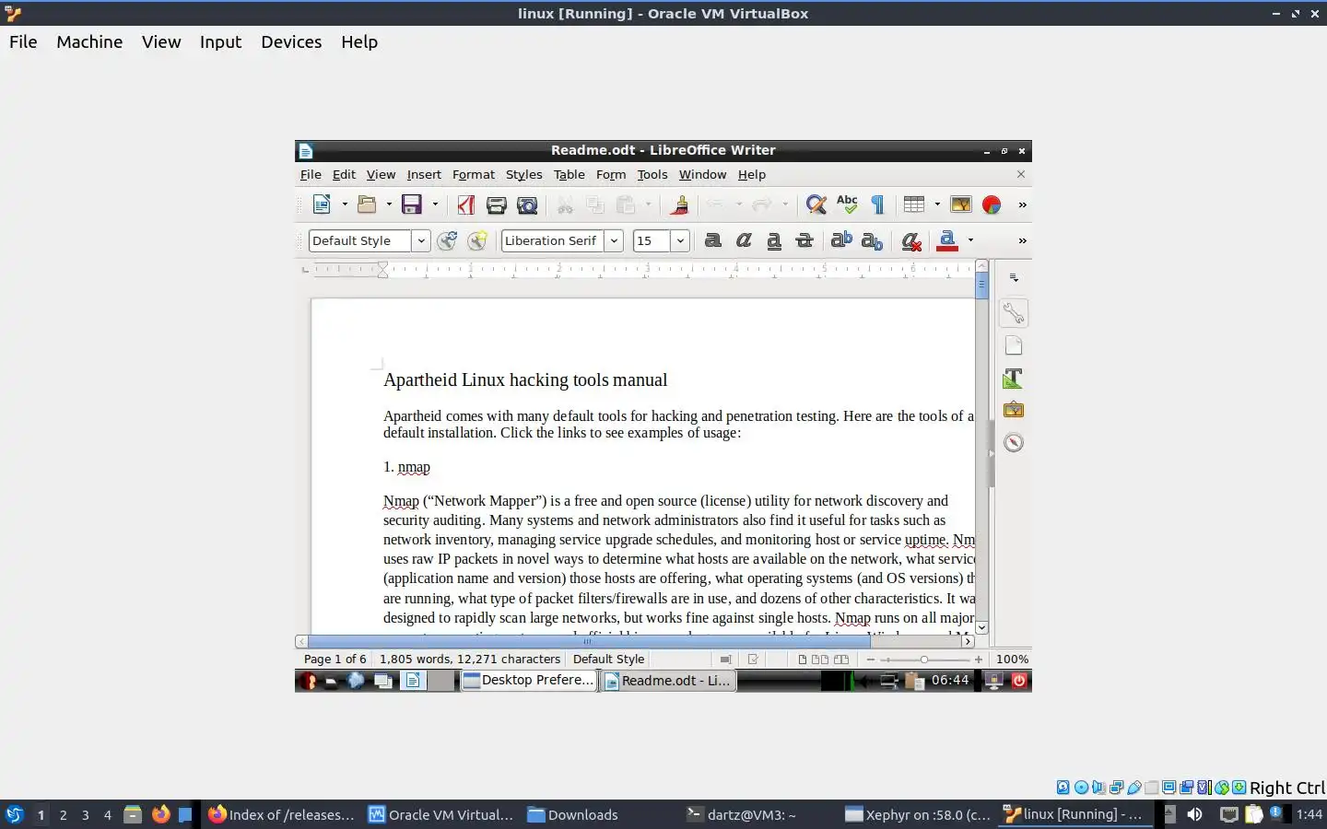Open sidebar Page panel
This screenshot has height=829, width=1327.
(1014, 345)
